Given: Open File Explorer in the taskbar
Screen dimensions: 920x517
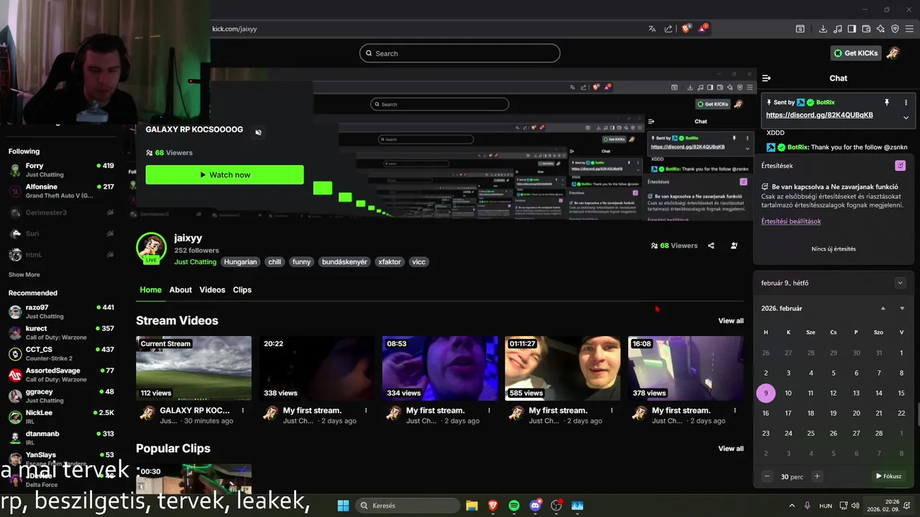Looking at the screenshot, I should click(471, 506).
